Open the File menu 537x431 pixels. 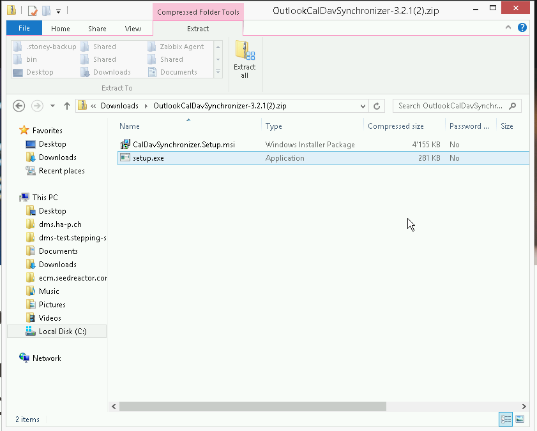point(24,29)
